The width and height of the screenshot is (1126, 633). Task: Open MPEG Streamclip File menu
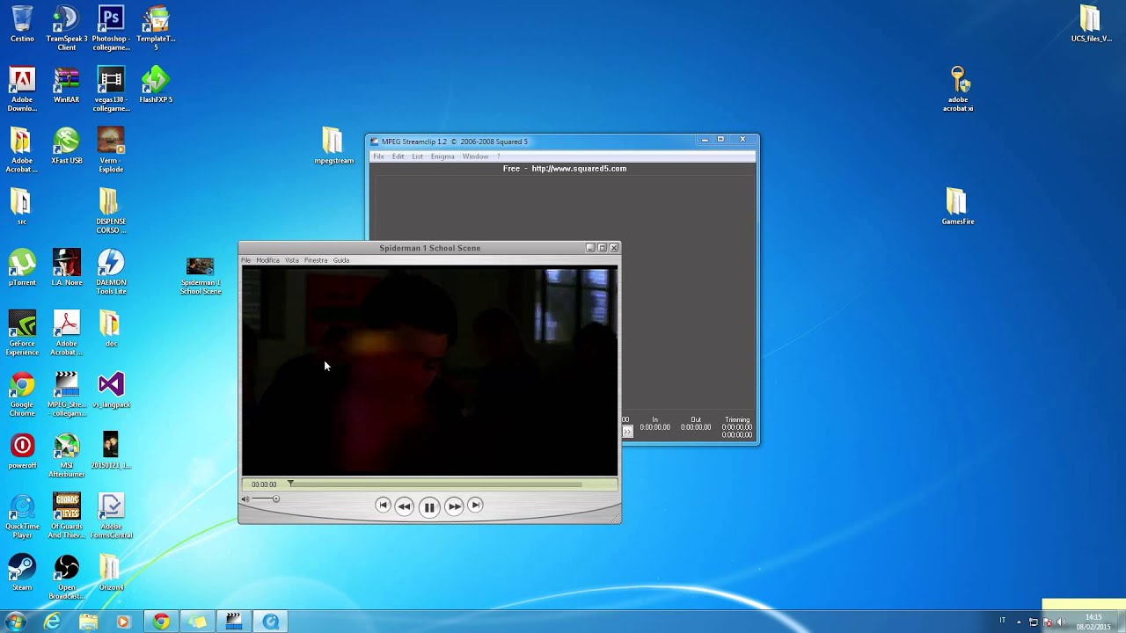coord(378,156)
